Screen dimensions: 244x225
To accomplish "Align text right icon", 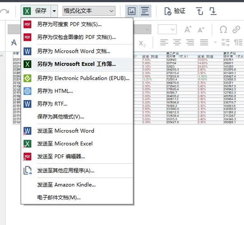I will tap(190, 42).
